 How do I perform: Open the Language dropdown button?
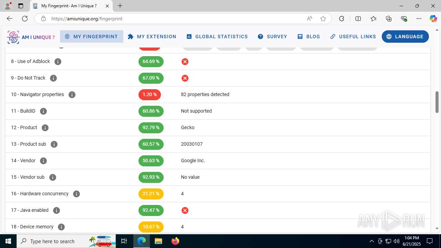[x=405, y=37]
